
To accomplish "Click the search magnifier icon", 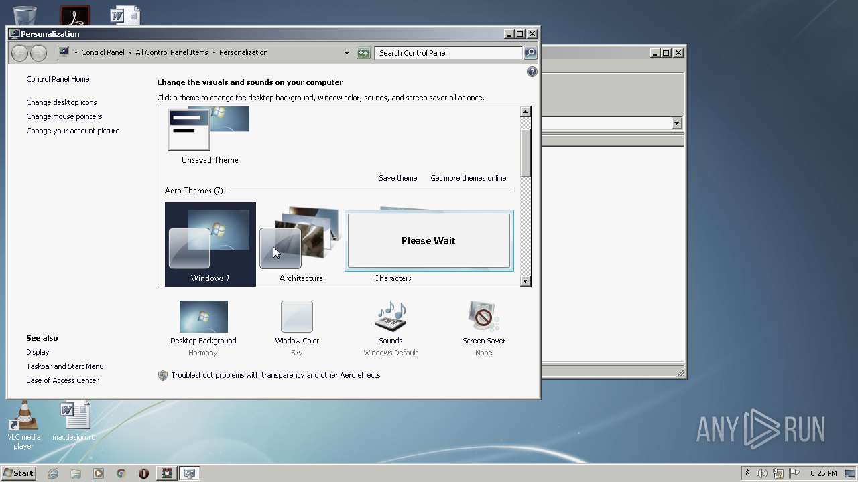I will (530, 53).
